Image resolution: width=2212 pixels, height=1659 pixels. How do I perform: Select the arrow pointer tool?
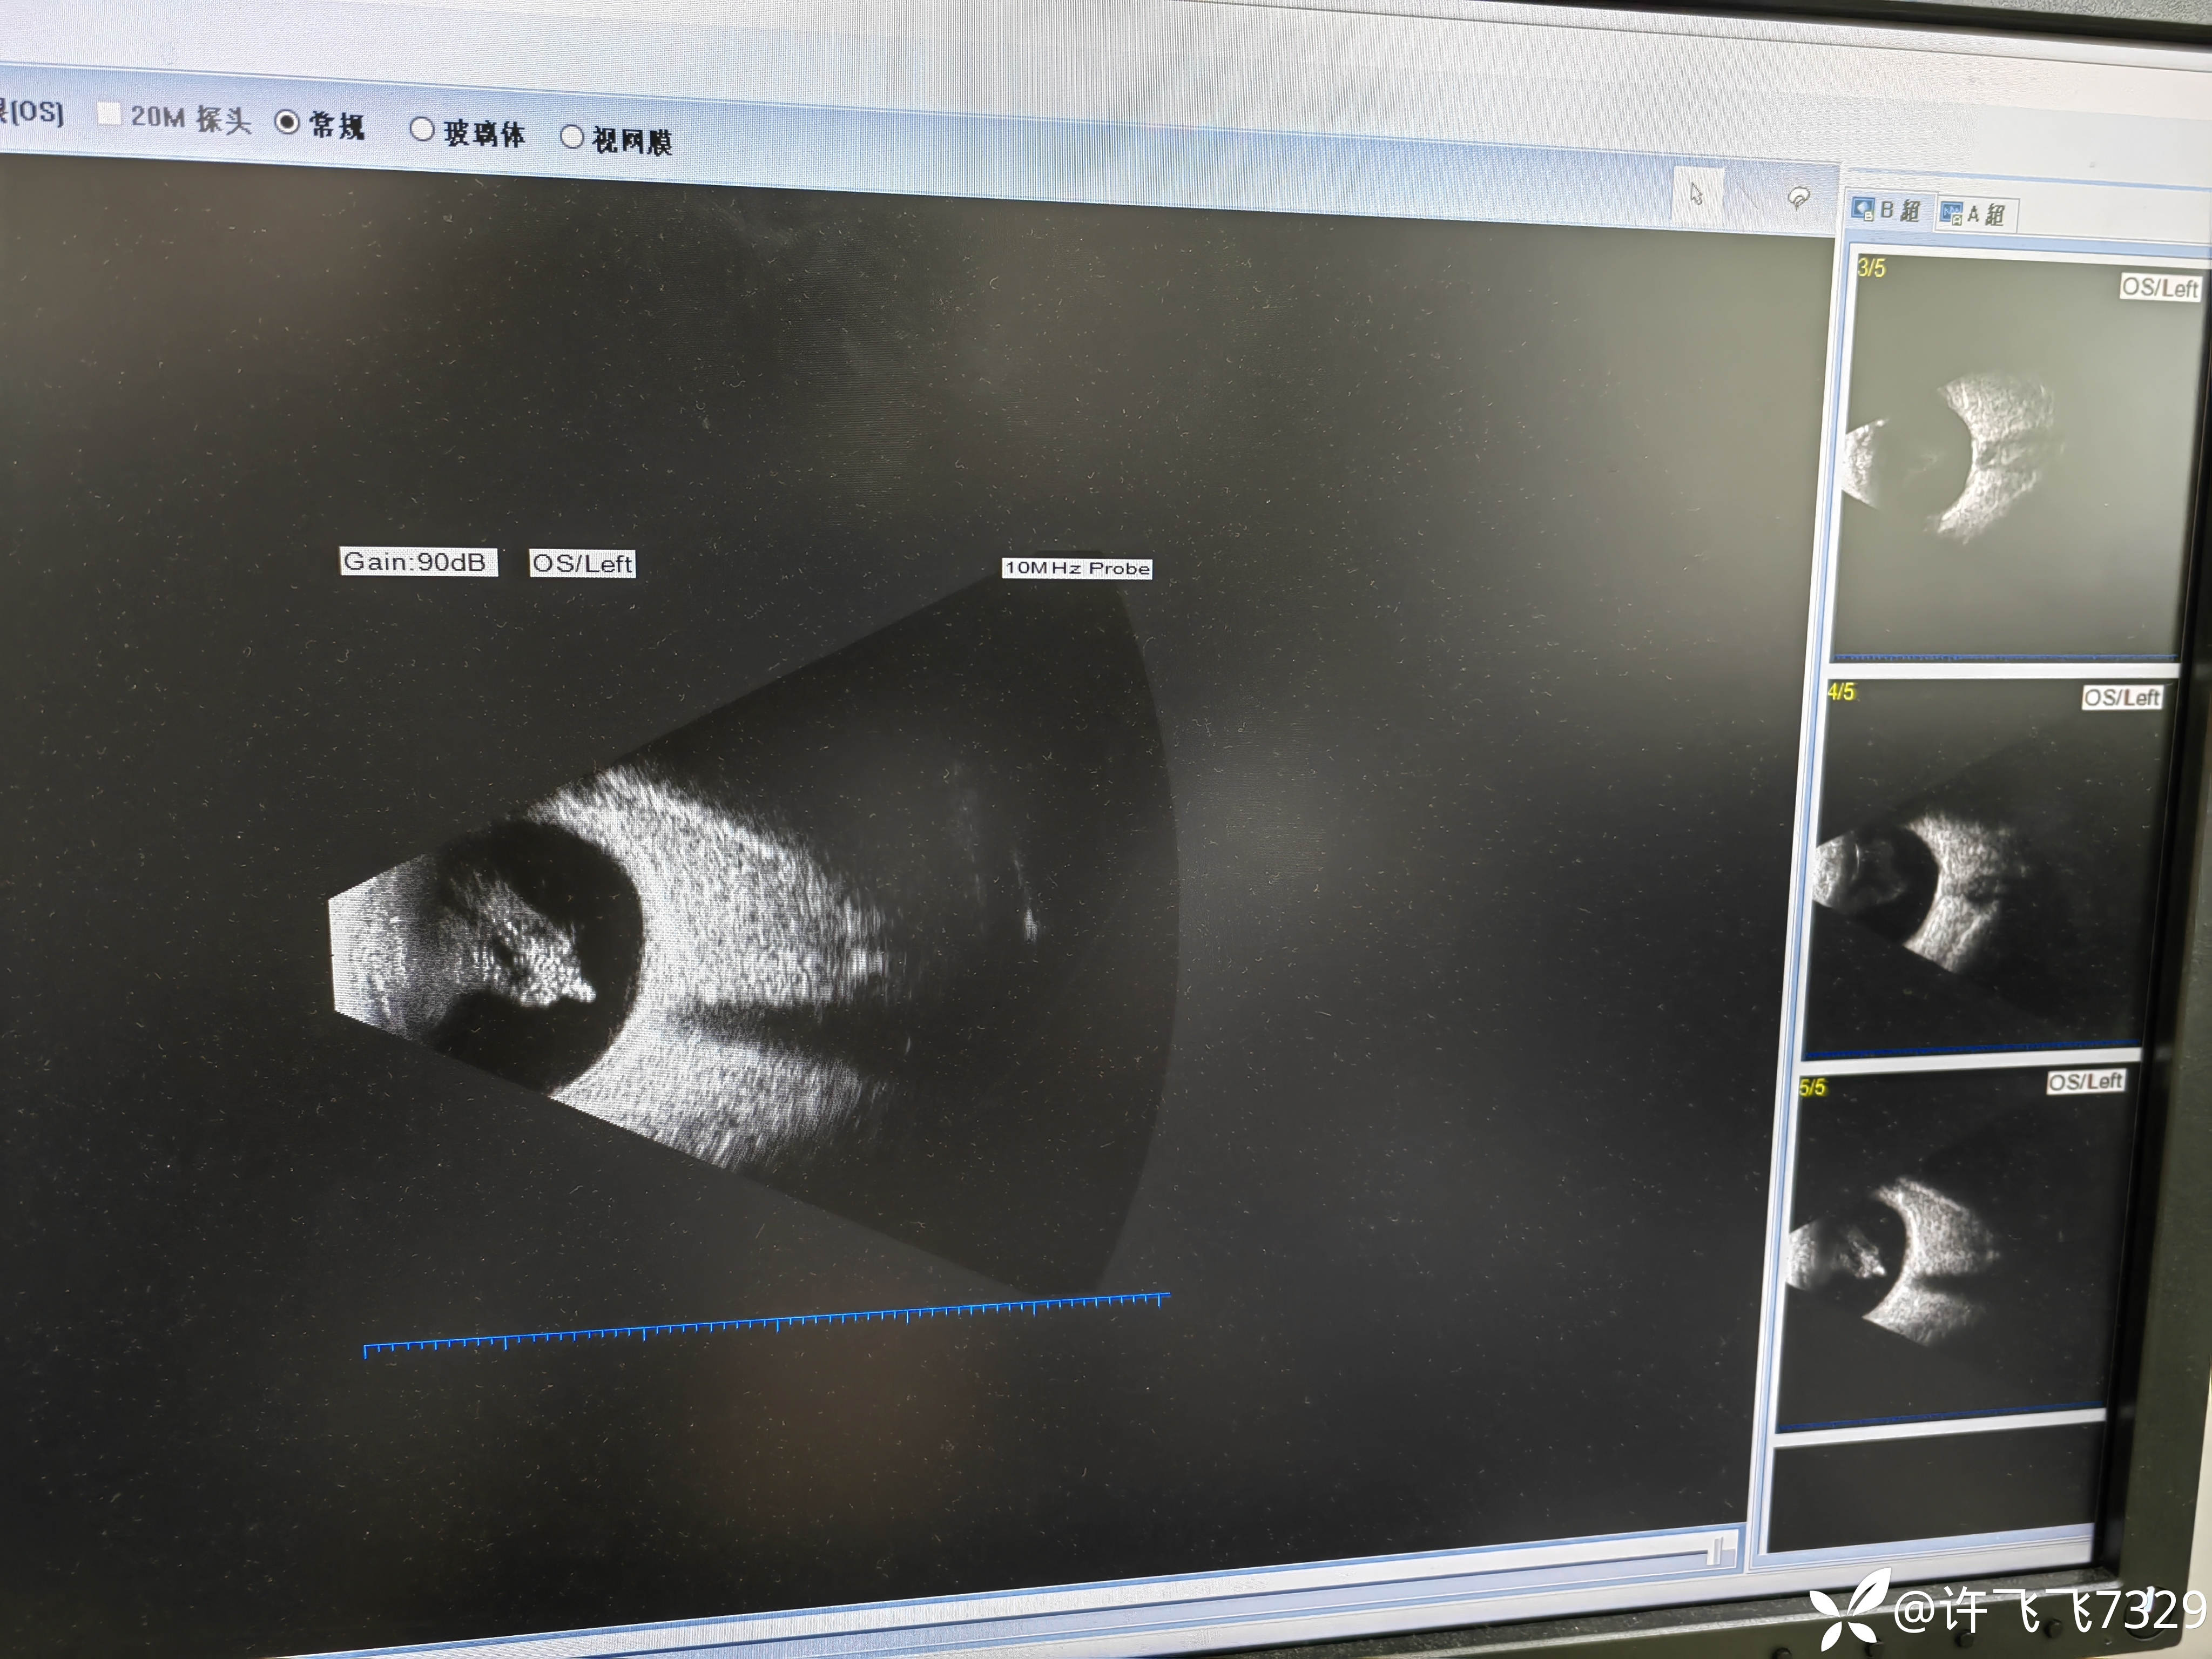(1696, 194)
